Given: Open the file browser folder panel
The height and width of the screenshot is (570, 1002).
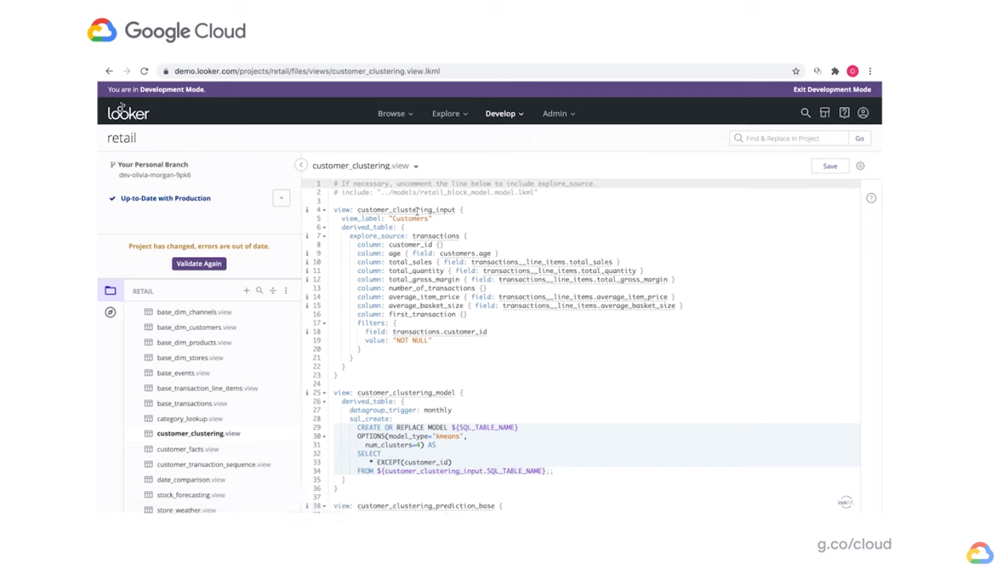Looking at the screenshot, I should click(110, 291).
